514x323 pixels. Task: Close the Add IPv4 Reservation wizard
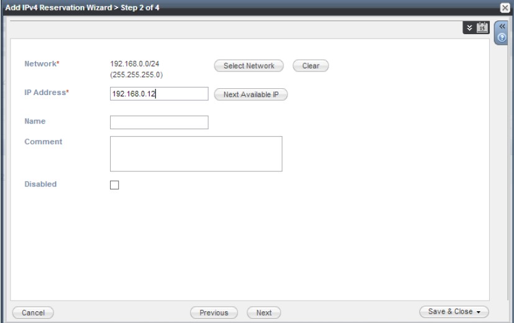point(508,6)
